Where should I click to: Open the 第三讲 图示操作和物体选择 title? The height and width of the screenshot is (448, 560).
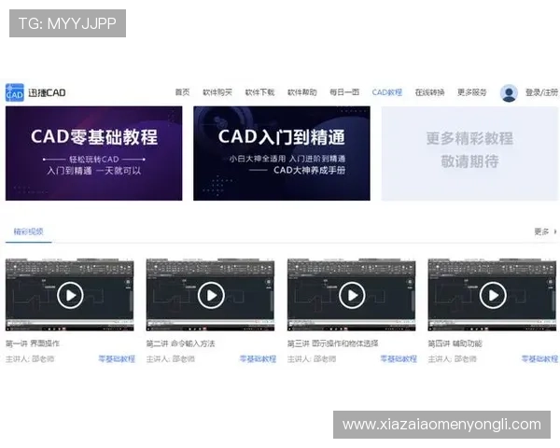pyautogui.click(x=333, y=343)
